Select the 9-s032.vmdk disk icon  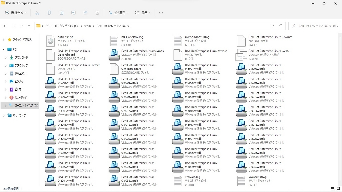[114, 181]
